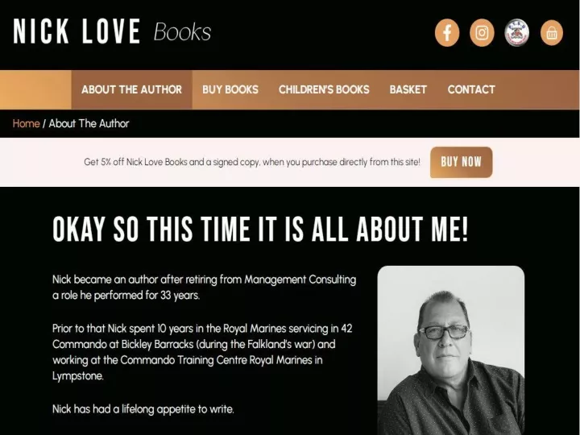Open the Instagram profile icon

click(482, 32)
